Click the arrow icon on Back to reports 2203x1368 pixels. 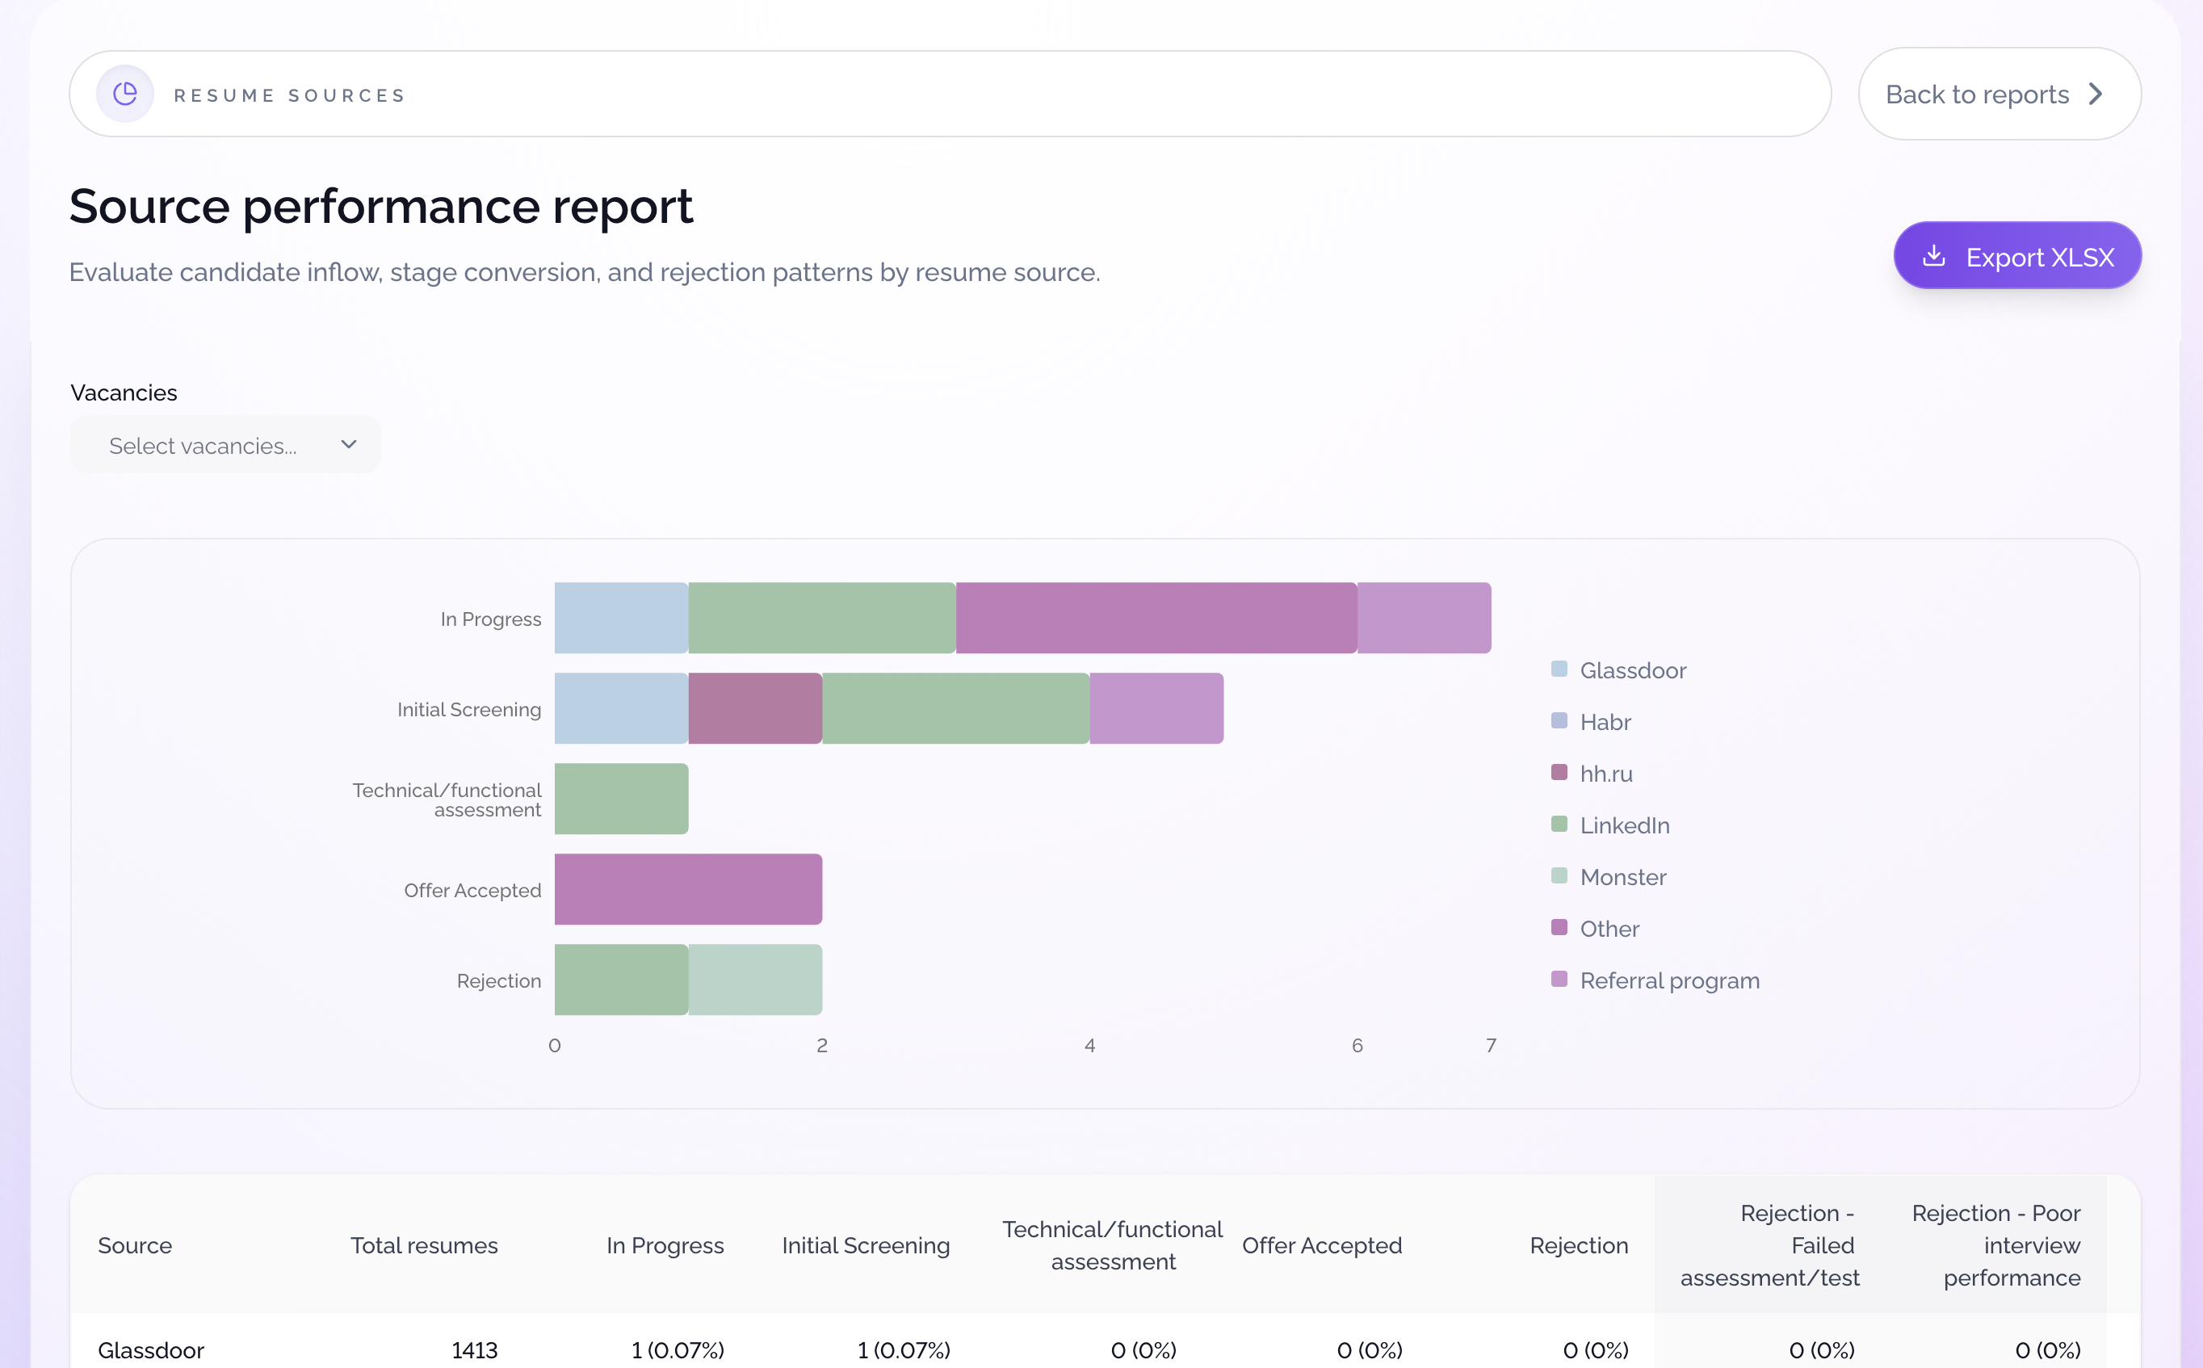tap(2096, 93)
